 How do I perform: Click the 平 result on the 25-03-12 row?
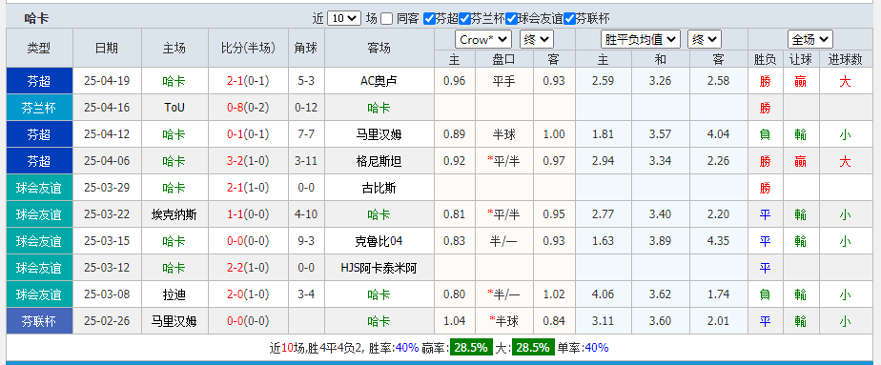(x=765, y=268)
